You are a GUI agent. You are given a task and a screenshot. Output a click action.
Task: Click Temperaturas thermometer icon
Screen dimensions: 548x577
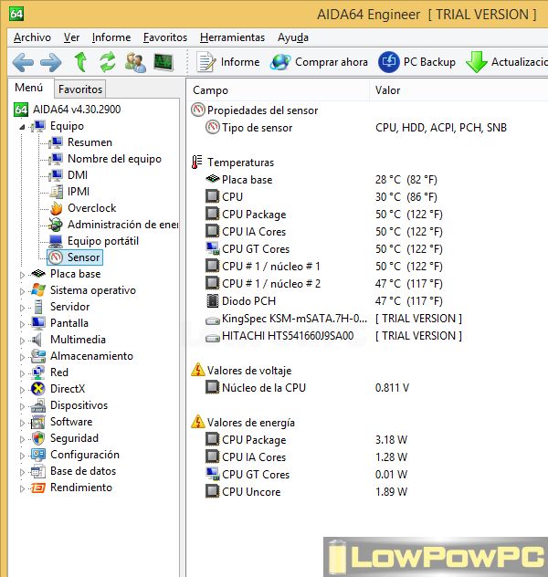pos(197,162)
